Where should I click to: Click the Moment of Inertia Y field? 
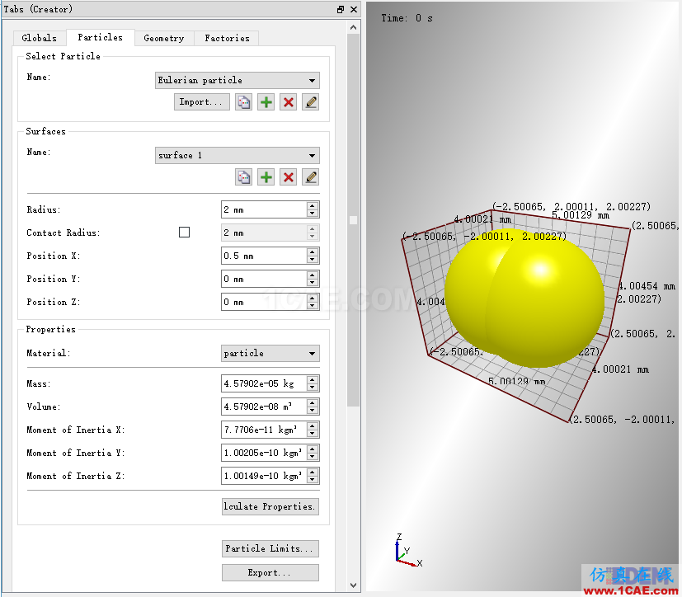[264, 453]
